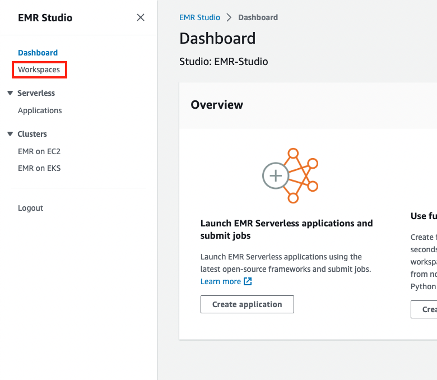This screenshot has height=380, width=437.
Task: Go to Workspaces in the sidebar
Action: click(x=39, y=69)
